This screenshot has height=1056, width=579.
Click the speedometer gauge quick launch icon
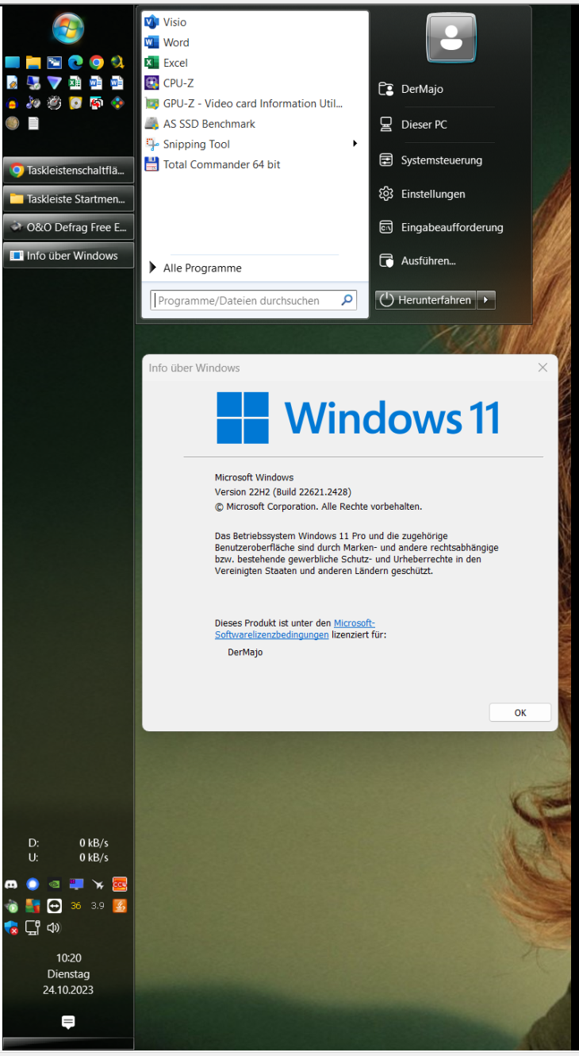tap(54, 102)
